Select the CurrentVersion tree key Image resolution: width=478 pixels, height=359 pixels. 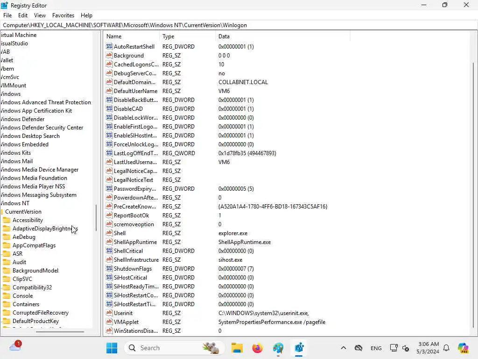tap(23, 212)
